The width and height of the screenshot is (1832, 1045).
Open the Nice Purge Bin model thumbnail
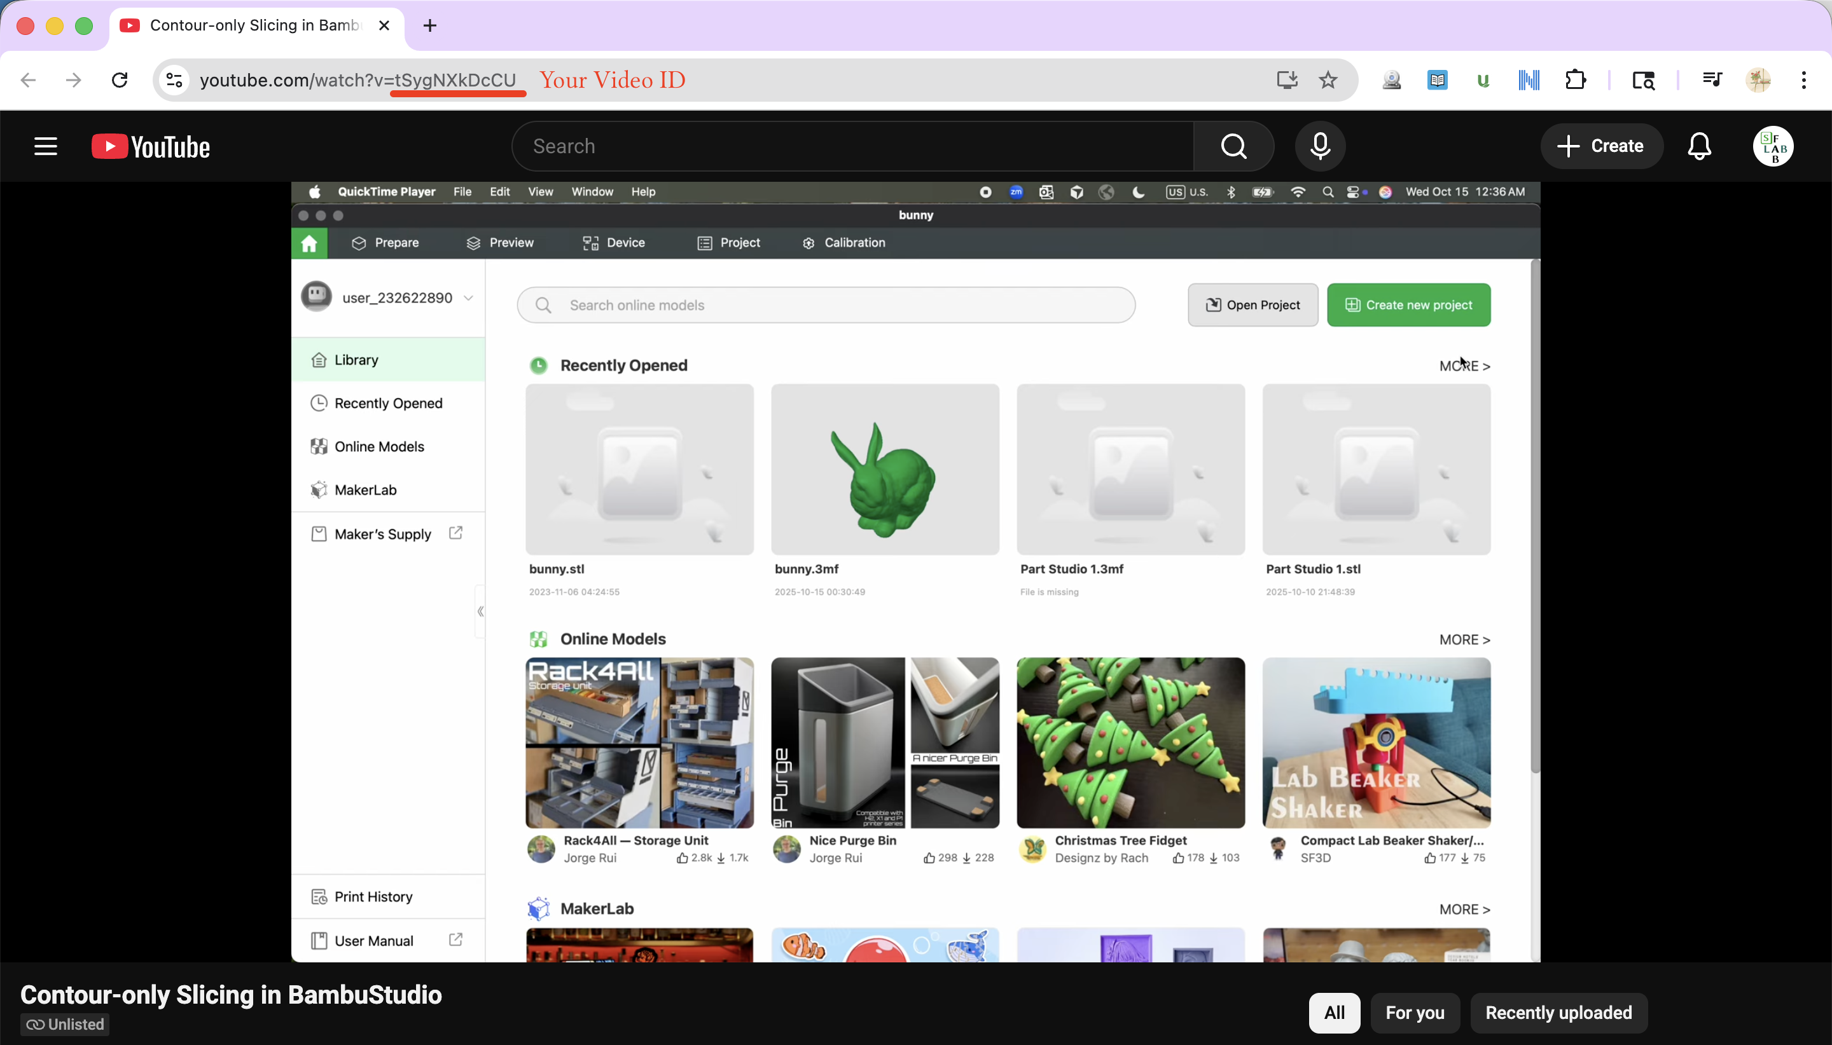pos(885,743)
